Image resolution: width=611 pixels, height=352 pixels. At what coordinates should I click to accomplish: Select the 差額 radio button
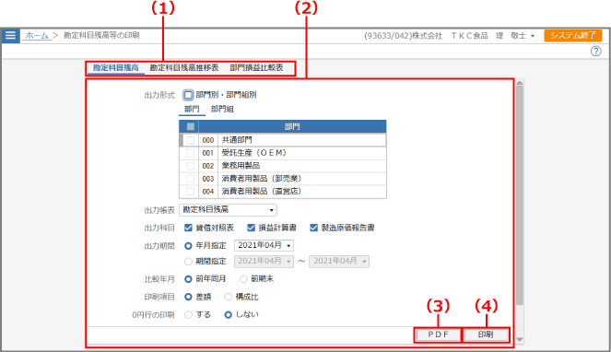pos(188,297)
